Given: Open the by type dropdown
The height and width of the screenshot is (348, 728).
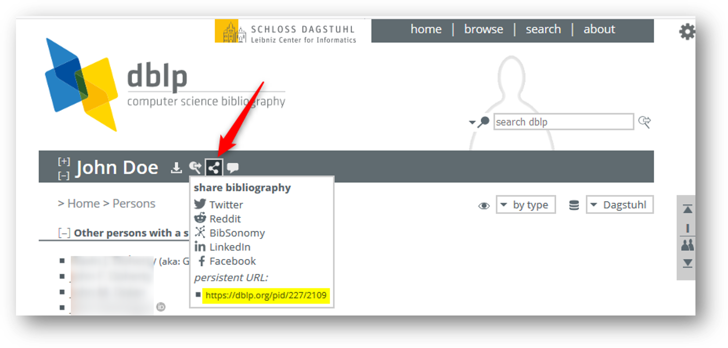Looking at the screenshot, I should (526, 204).
